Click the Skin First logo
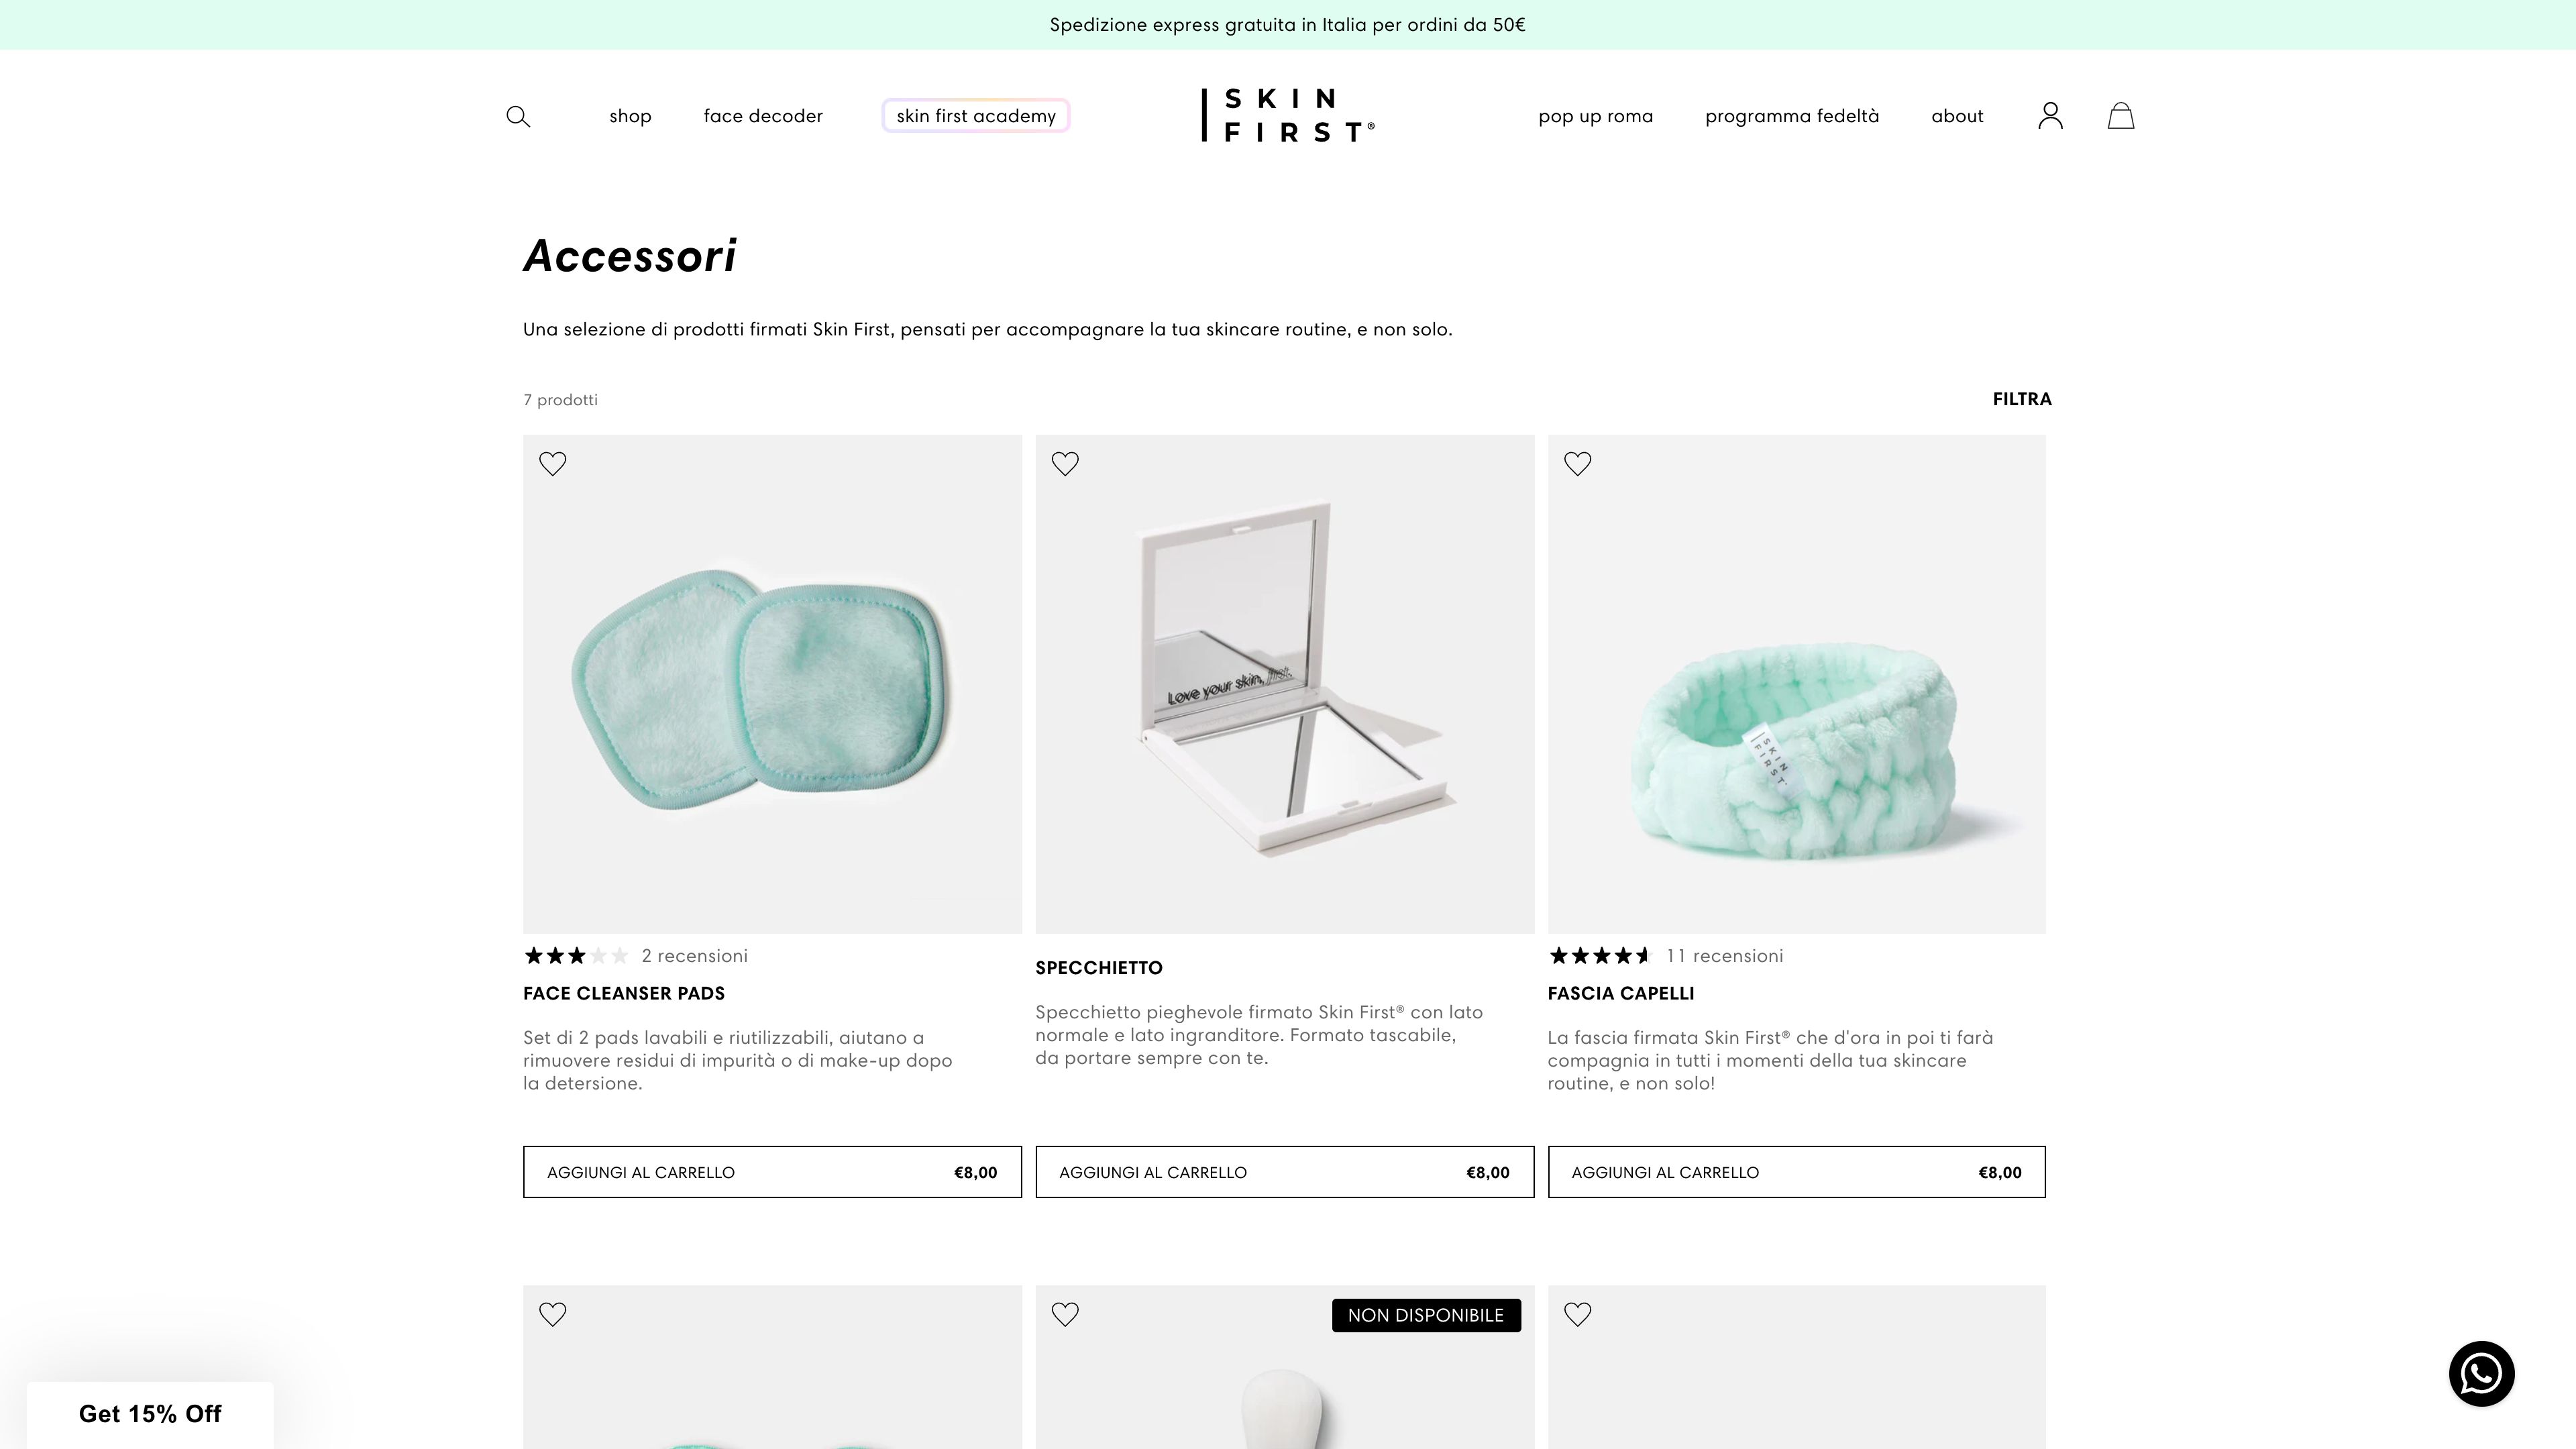The width and height of the screenshot is (2576, 1449). (x=1288, y=115)
